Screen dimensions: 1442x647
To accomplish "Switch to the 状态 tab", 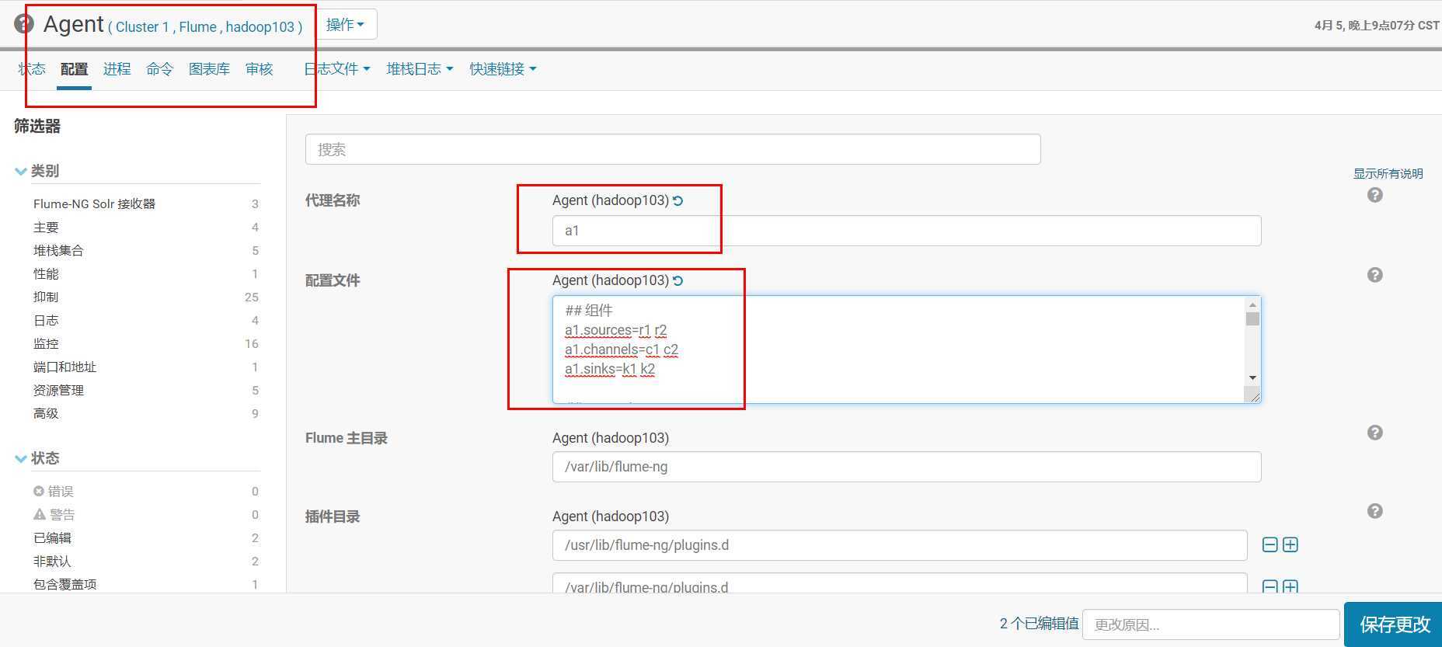I will click(x=32, y=69).
